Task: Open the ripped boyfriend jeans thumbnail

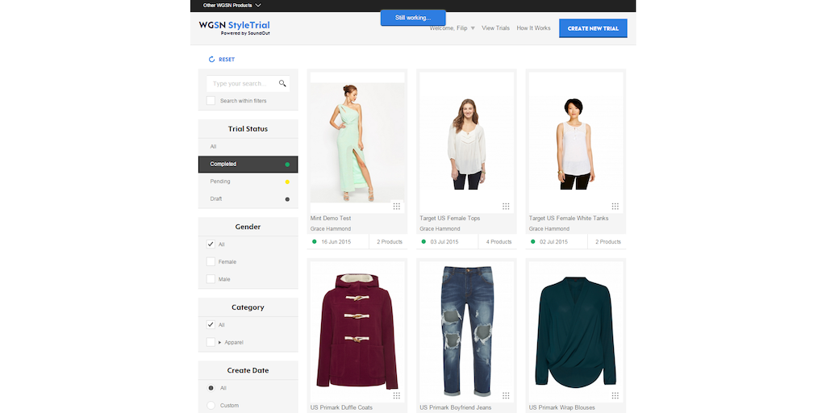Action: (467, 332)
